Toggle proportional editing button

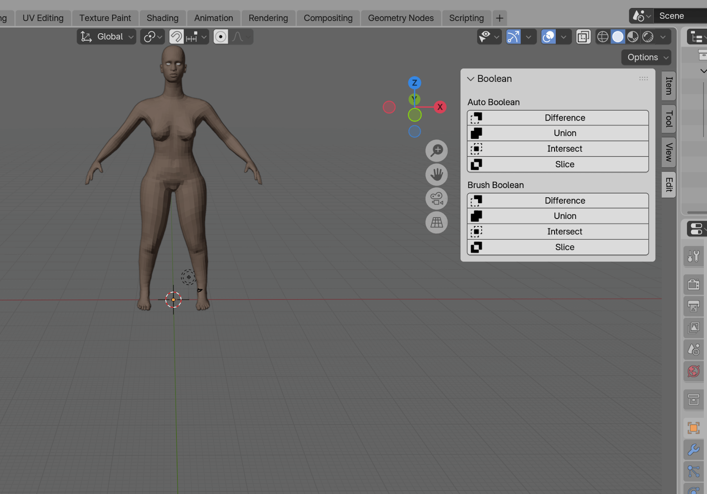(x=220, y=37)
